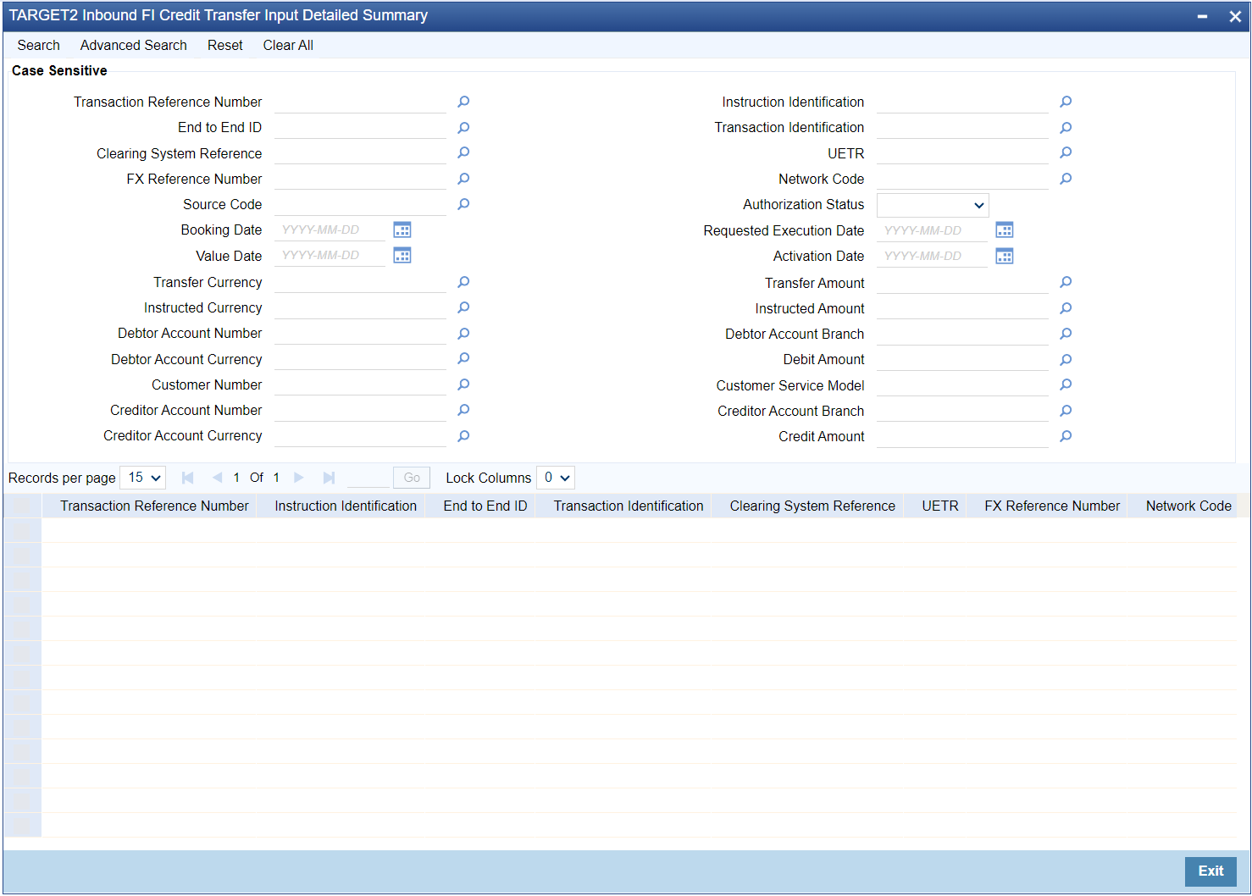1252x896 pixels.
Task: Focus the Transfer Amount input field
Action: click(x=962, y=283)
